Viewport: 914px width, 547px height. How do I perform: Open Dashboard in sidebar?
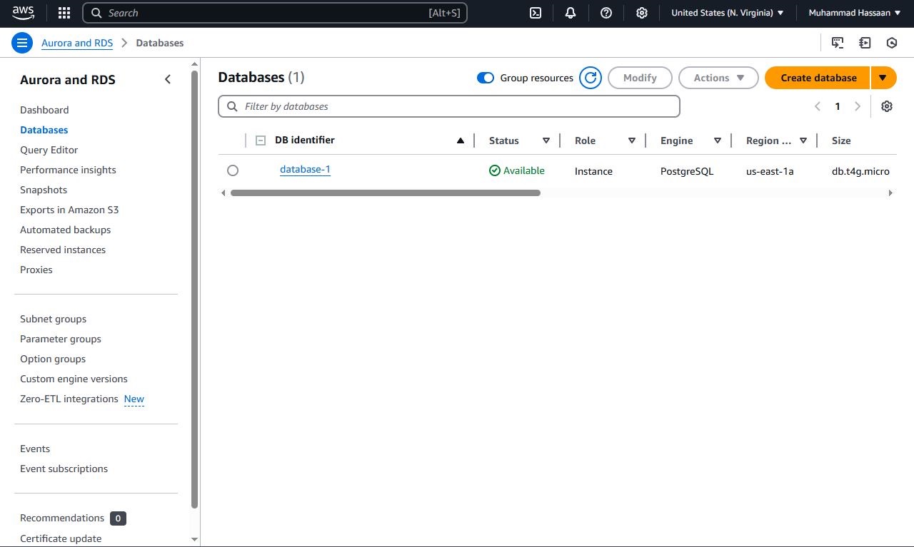tap(44, 110)
